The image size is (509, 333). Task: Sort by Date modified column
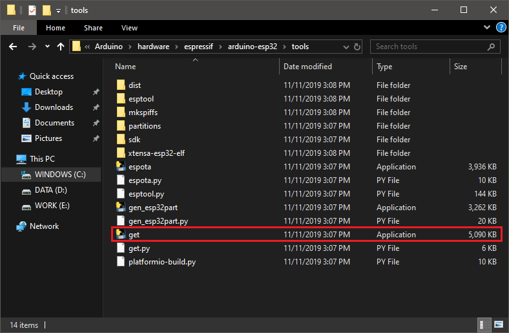click(307, 67)
